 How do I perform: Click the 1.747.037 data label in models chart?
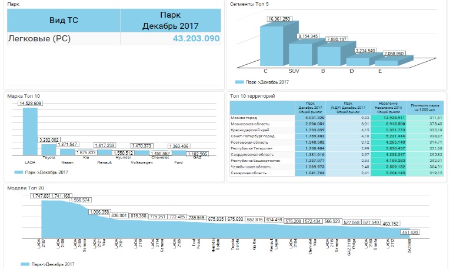pos(41,195)
